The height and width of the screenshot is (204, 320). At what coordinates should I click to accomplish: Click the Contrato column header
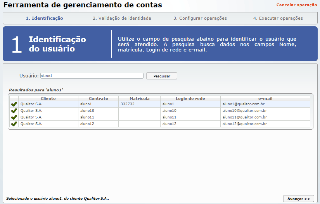click(98, 99)
